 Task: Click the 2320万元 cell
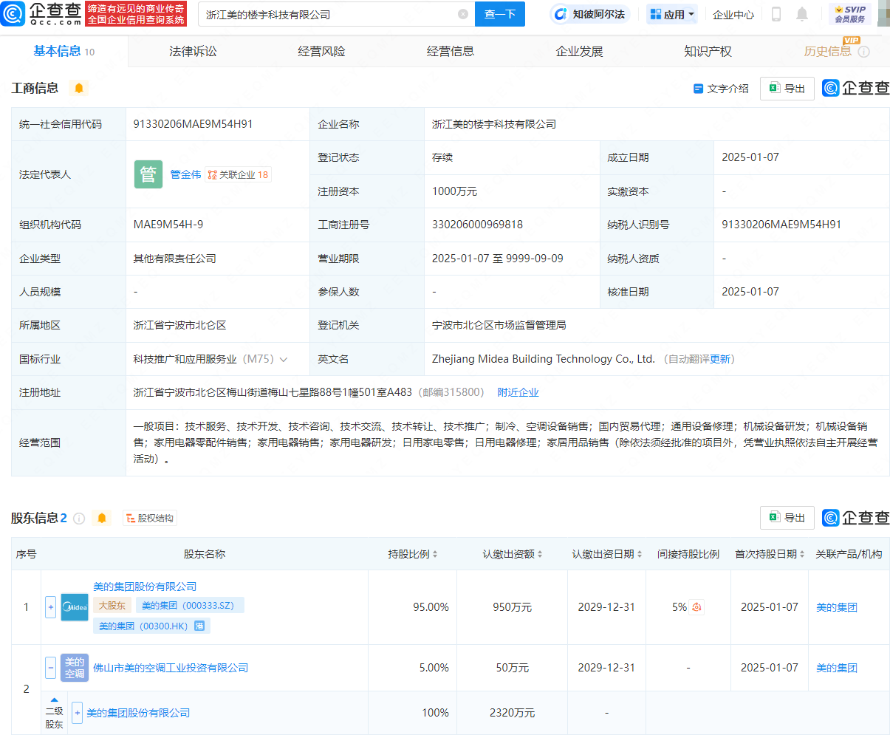coord(513,713)
